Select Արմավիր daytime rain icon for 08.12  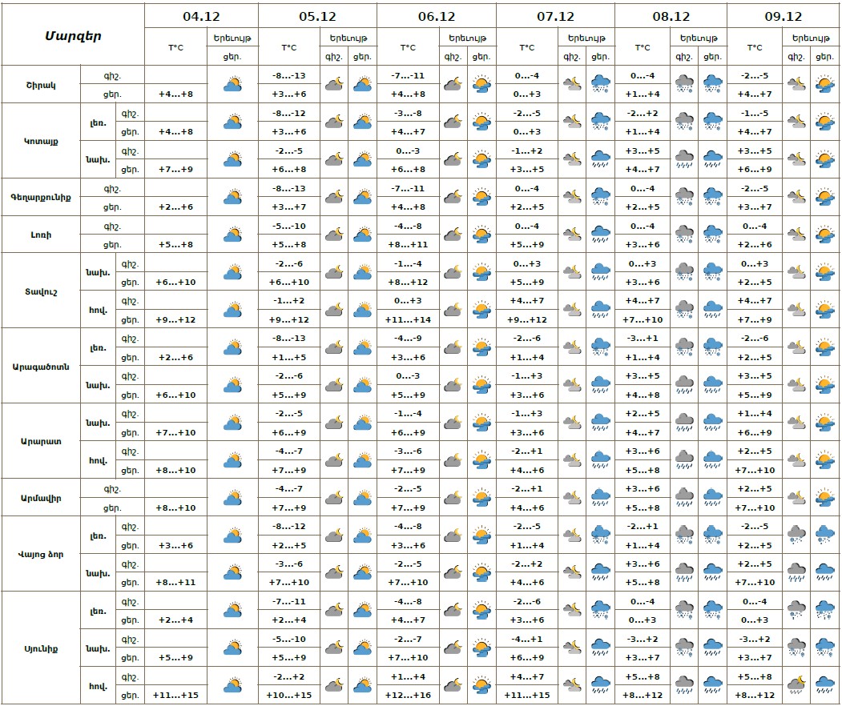pos(712,498)
